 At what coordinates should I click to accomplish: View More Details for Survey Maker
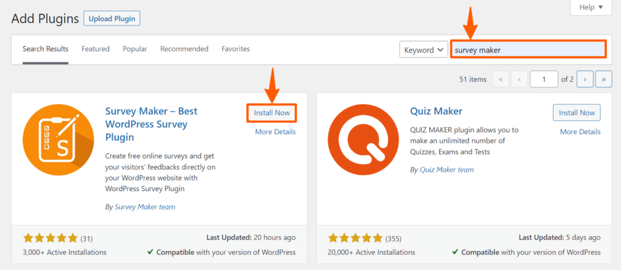tap(275, 132)
